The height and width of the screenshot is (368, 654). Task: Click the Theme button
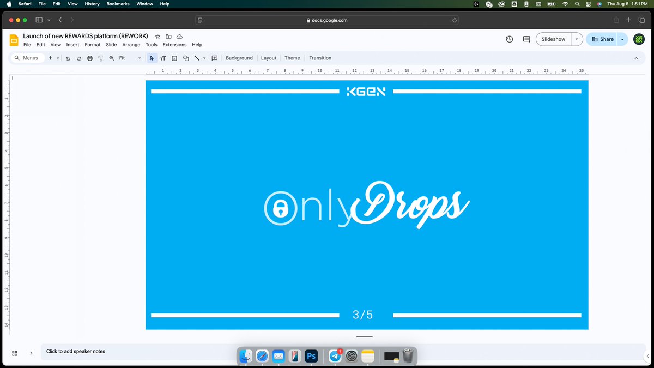click(292, 58)
